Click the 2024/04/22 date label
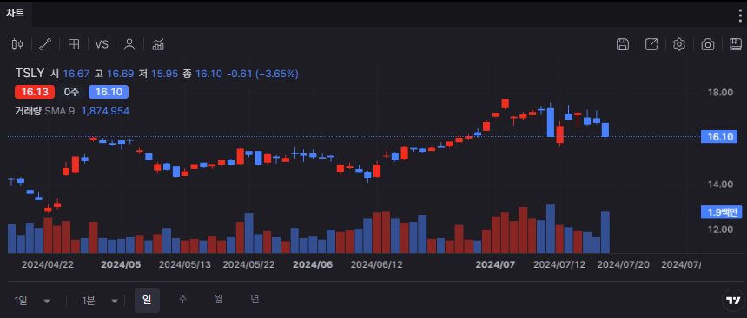 pyautogui.click(x=48, y=264)
